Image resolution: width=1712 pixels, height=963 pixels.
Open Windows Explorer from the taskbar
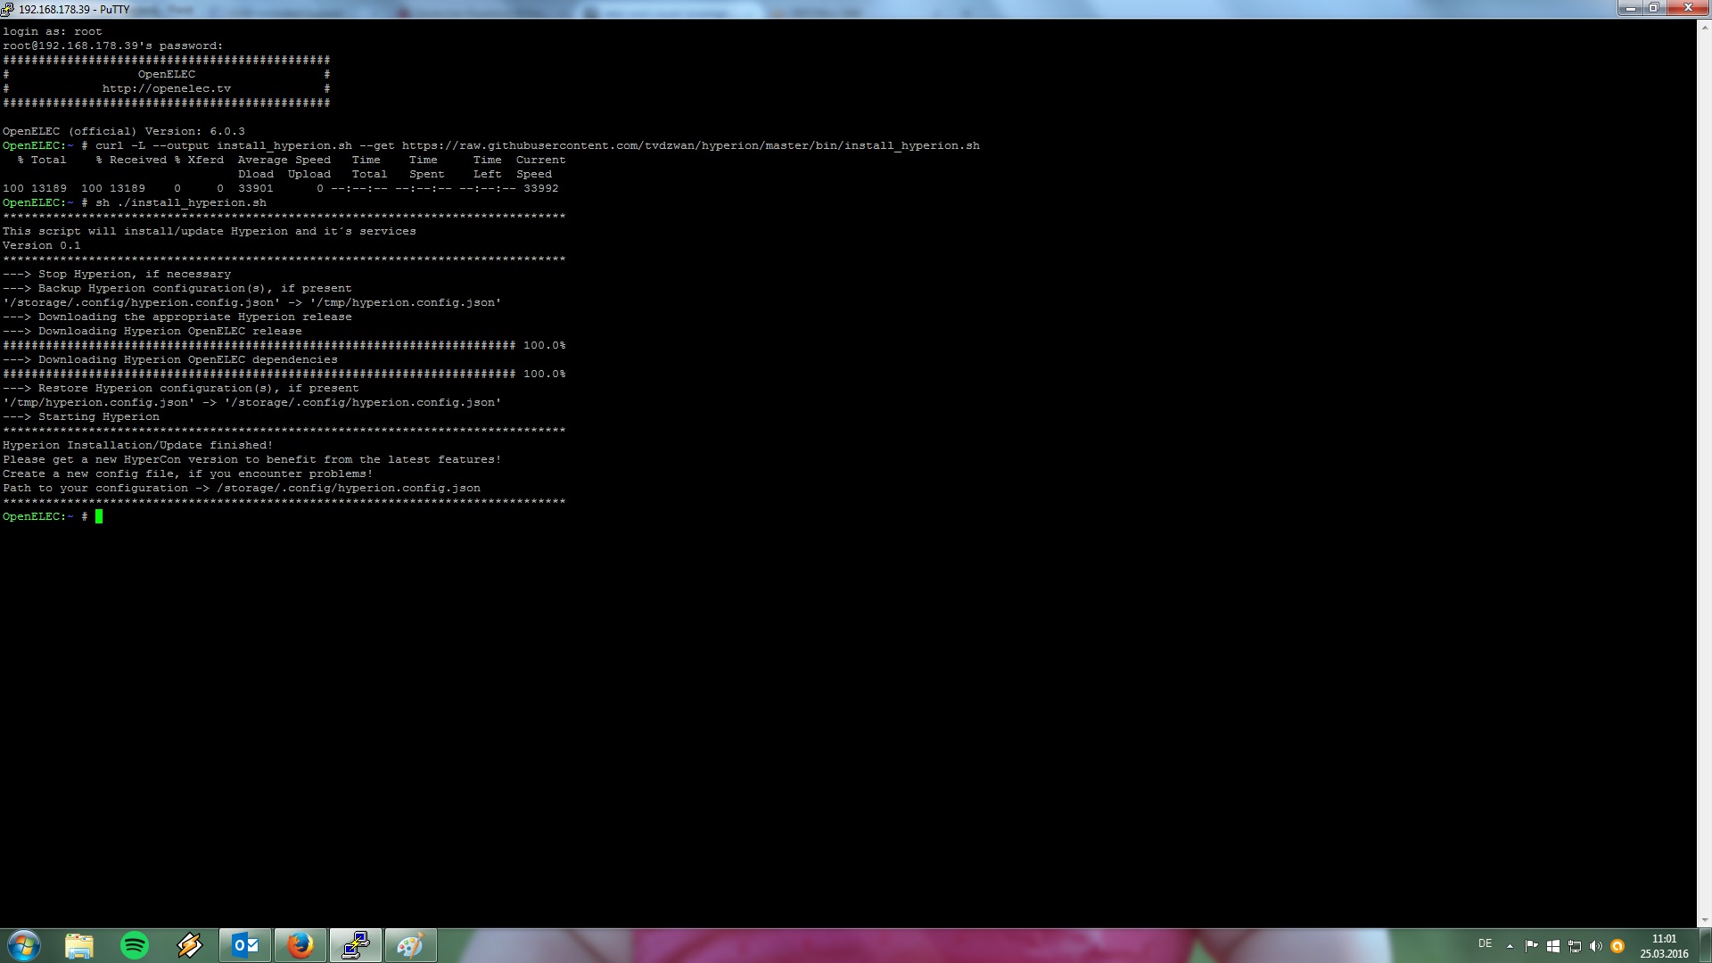click(x=79, y=945)
